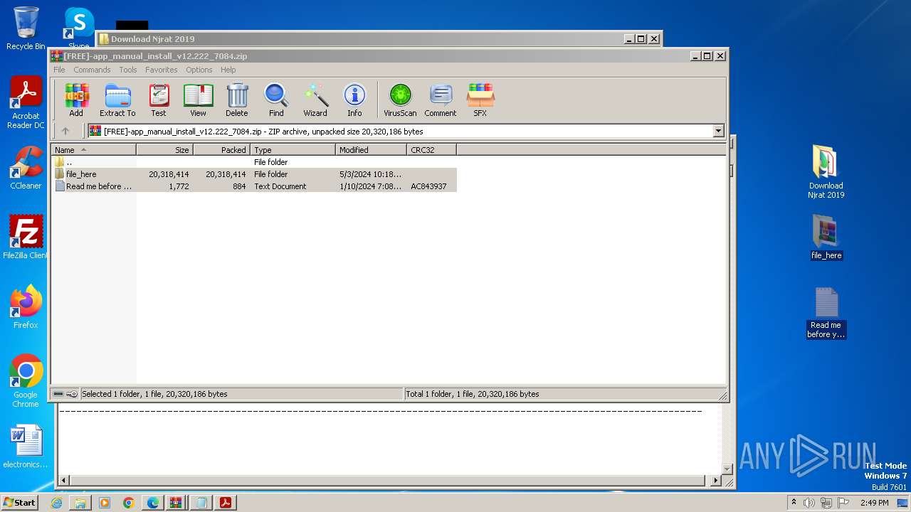Open the Tools menu

[x=128, y=70]
